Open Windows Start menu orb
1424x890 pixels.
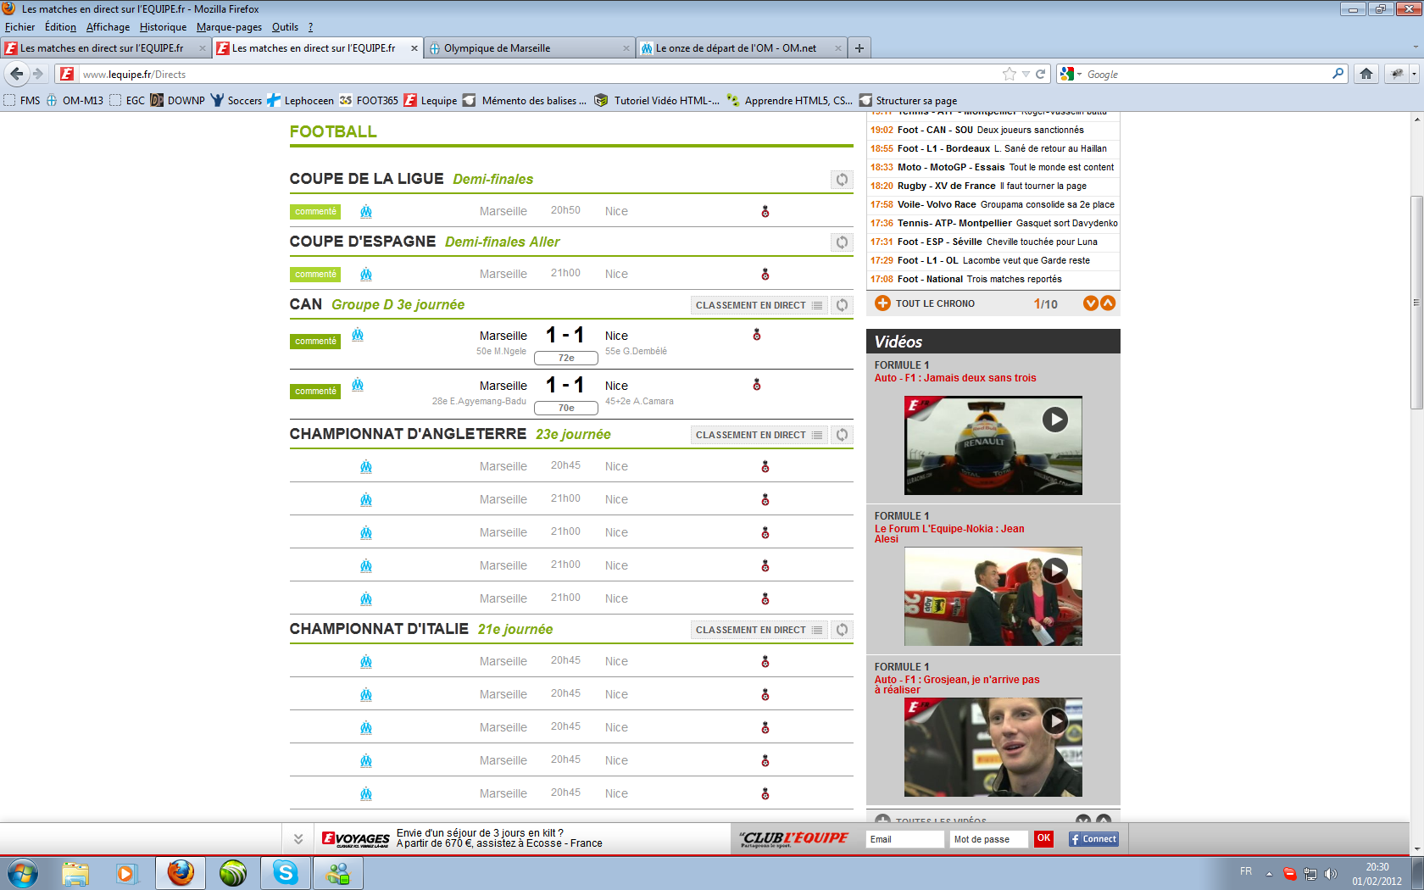[23, 872]
